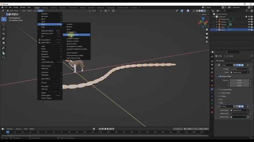The height and width of the screenshot is (142, 254).
Task: Select the Cursor tool in toolbar
Action: pos(4,24)
